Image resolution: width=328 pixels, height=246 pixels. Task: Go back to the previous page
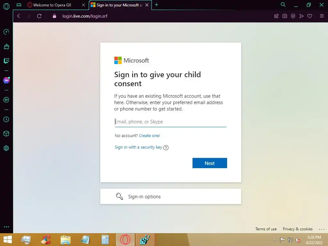(19, 16)
